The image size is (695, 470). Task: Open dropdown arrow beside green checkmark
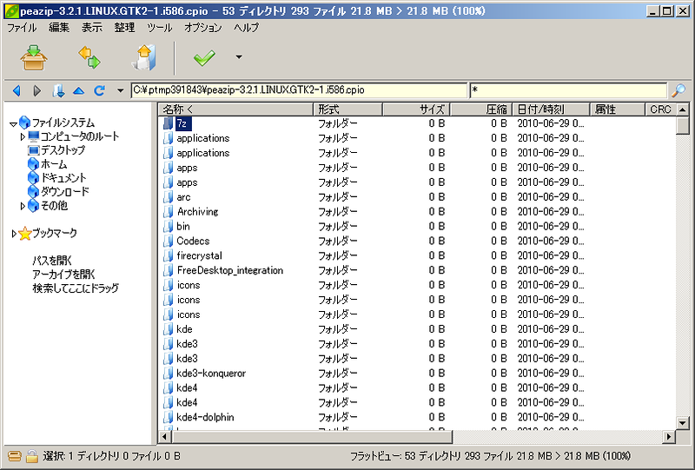click(x=239, y=56)
